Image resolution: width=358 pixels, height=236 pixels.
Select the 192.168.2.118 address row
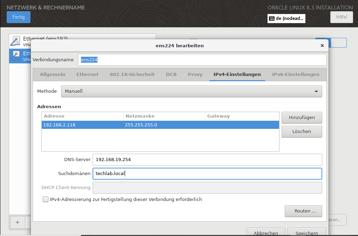(160, 125)
